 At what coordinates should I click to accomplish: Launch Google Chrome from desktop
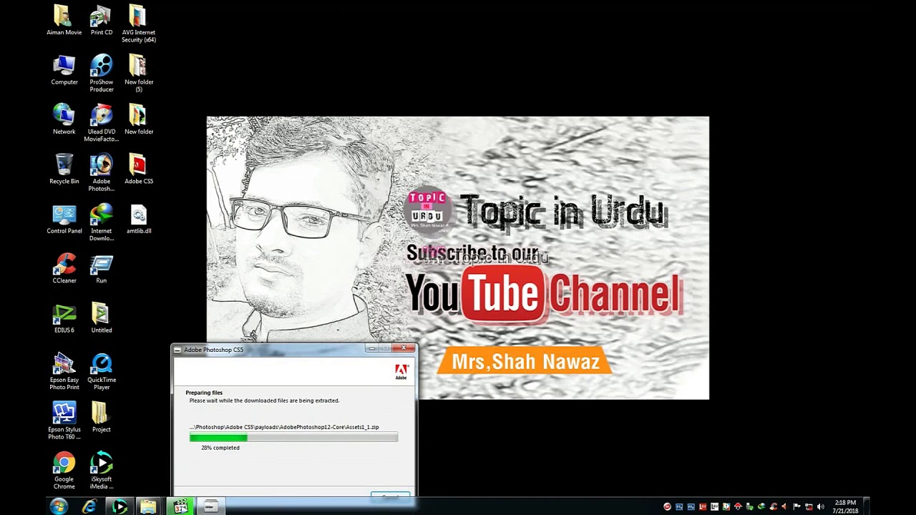tap(64, 471)
